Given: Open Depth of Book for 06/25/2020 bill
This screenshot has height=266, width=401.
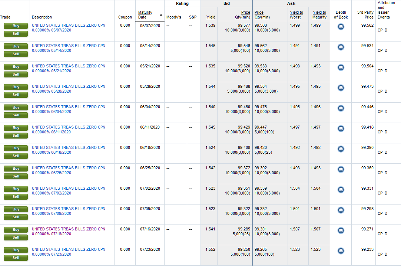Looking at the screenshot, I should pos(341,169).
